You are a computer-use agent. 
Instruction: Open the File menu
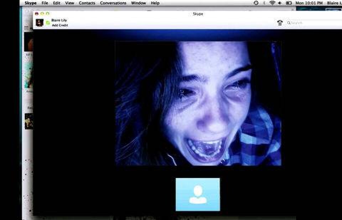click(45, 3)
